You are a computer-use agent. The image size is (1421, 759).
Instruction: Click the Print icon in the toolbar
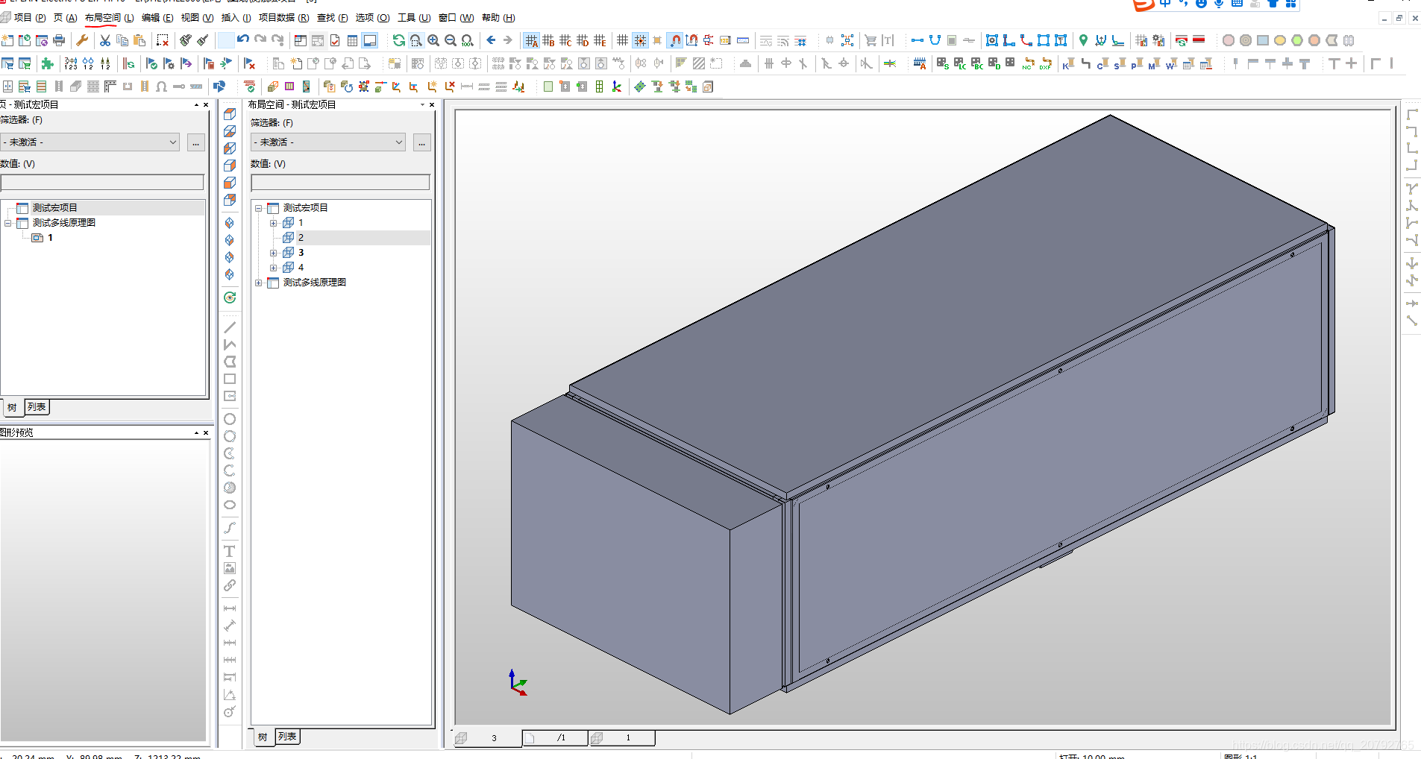click(60, 40)
